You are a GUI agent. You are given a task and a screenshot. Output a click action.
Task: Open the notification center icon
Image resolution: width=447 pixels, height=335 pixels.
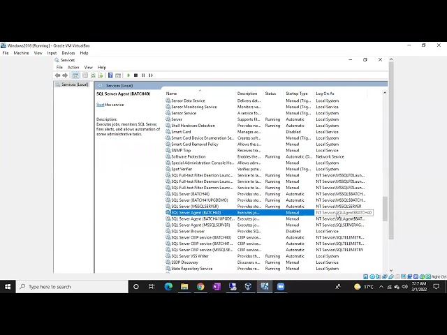[436, 287]
